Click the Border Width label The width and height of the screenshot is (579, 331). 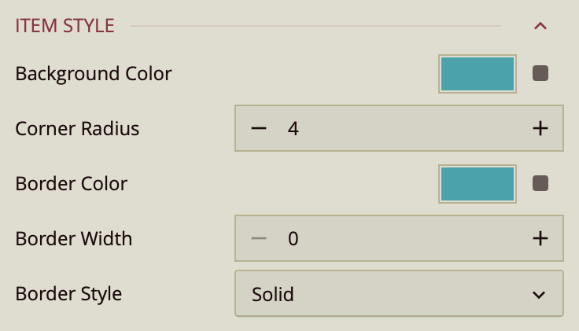tap(74, 239)
